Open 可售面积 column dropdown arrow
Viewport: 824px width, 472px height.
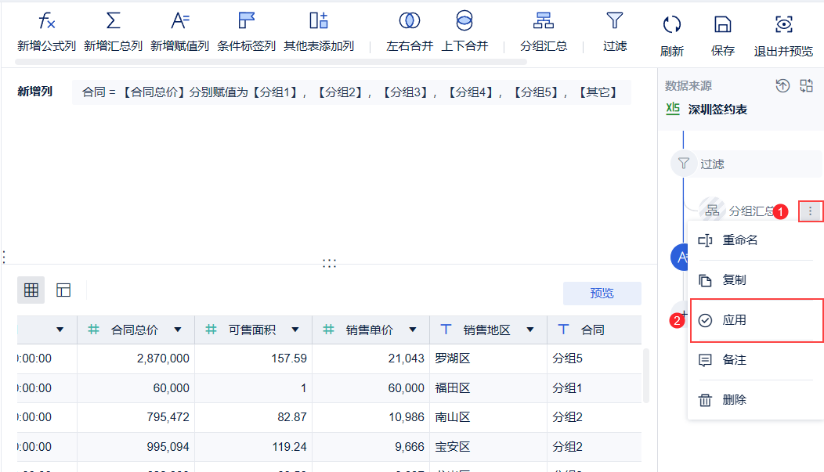click(x=295, y=330)
